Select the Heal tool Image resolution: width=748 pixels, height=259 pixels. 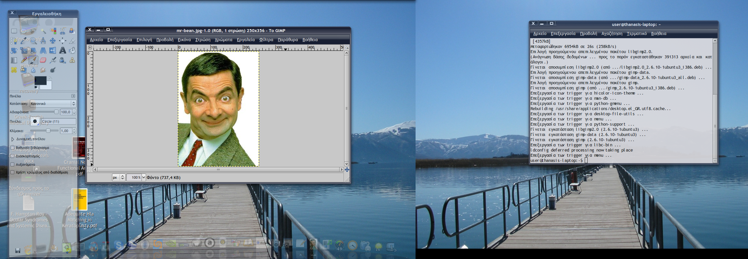coord(14,70)
